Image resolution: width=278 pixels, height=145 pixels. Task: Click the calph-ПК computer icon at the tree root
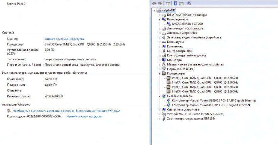[x=159, y=11]
